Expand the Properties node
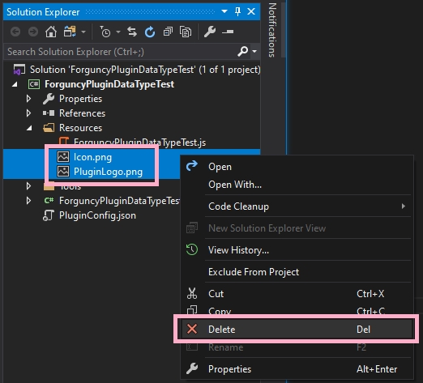This screenshot has height=383, width=423. [28, 99]
